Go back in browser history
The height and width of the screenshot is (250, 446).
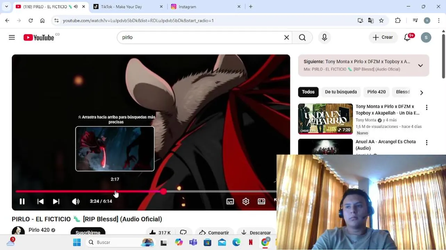point(7,21)
